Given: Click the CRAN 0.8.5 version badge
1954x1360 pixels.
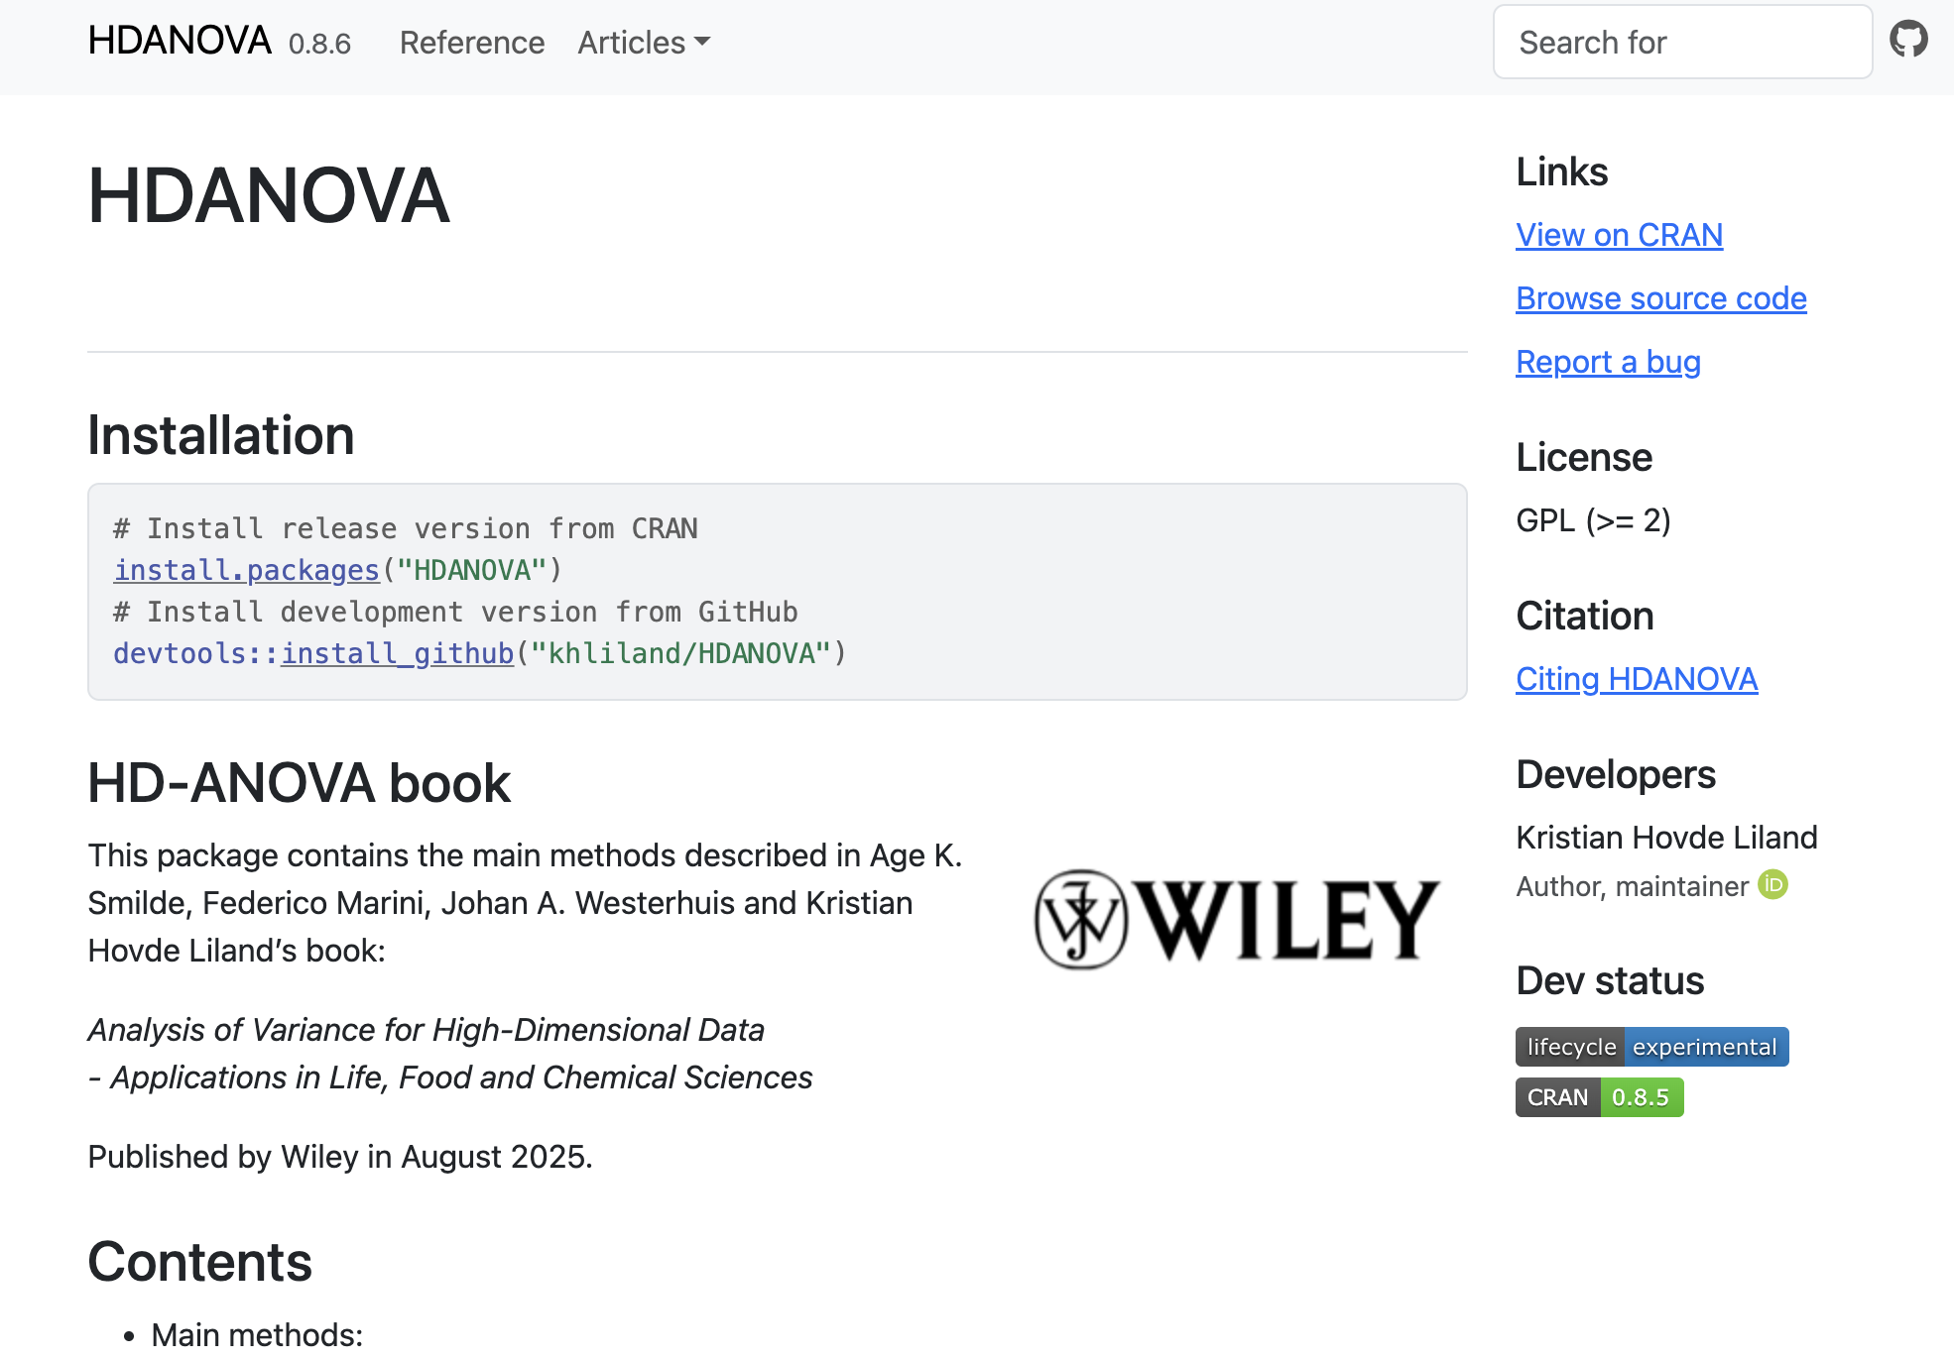Looking at the screenshot, I should click(1599, 1097).
